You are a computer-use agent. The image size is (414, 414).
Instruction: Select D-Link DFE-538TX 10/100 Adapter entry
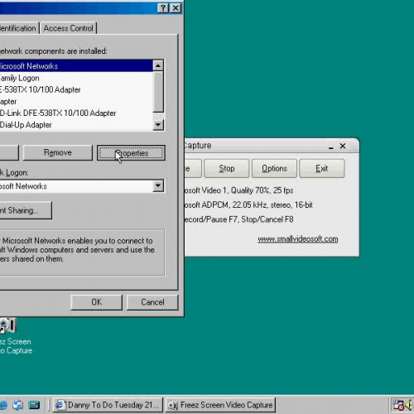[76, 113]
